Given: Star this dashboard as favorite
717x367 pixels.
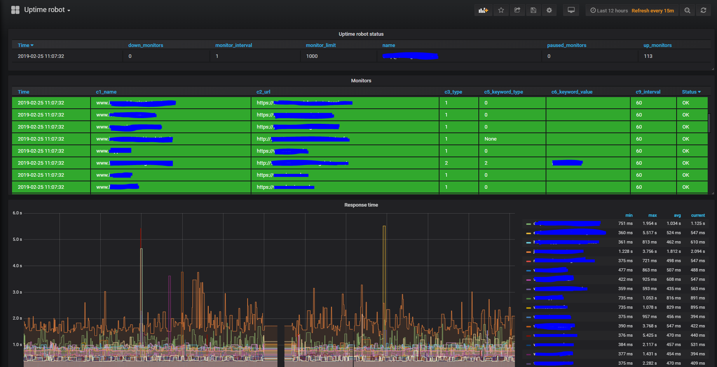Looking at the screenshot, I should tap(501, 10).
